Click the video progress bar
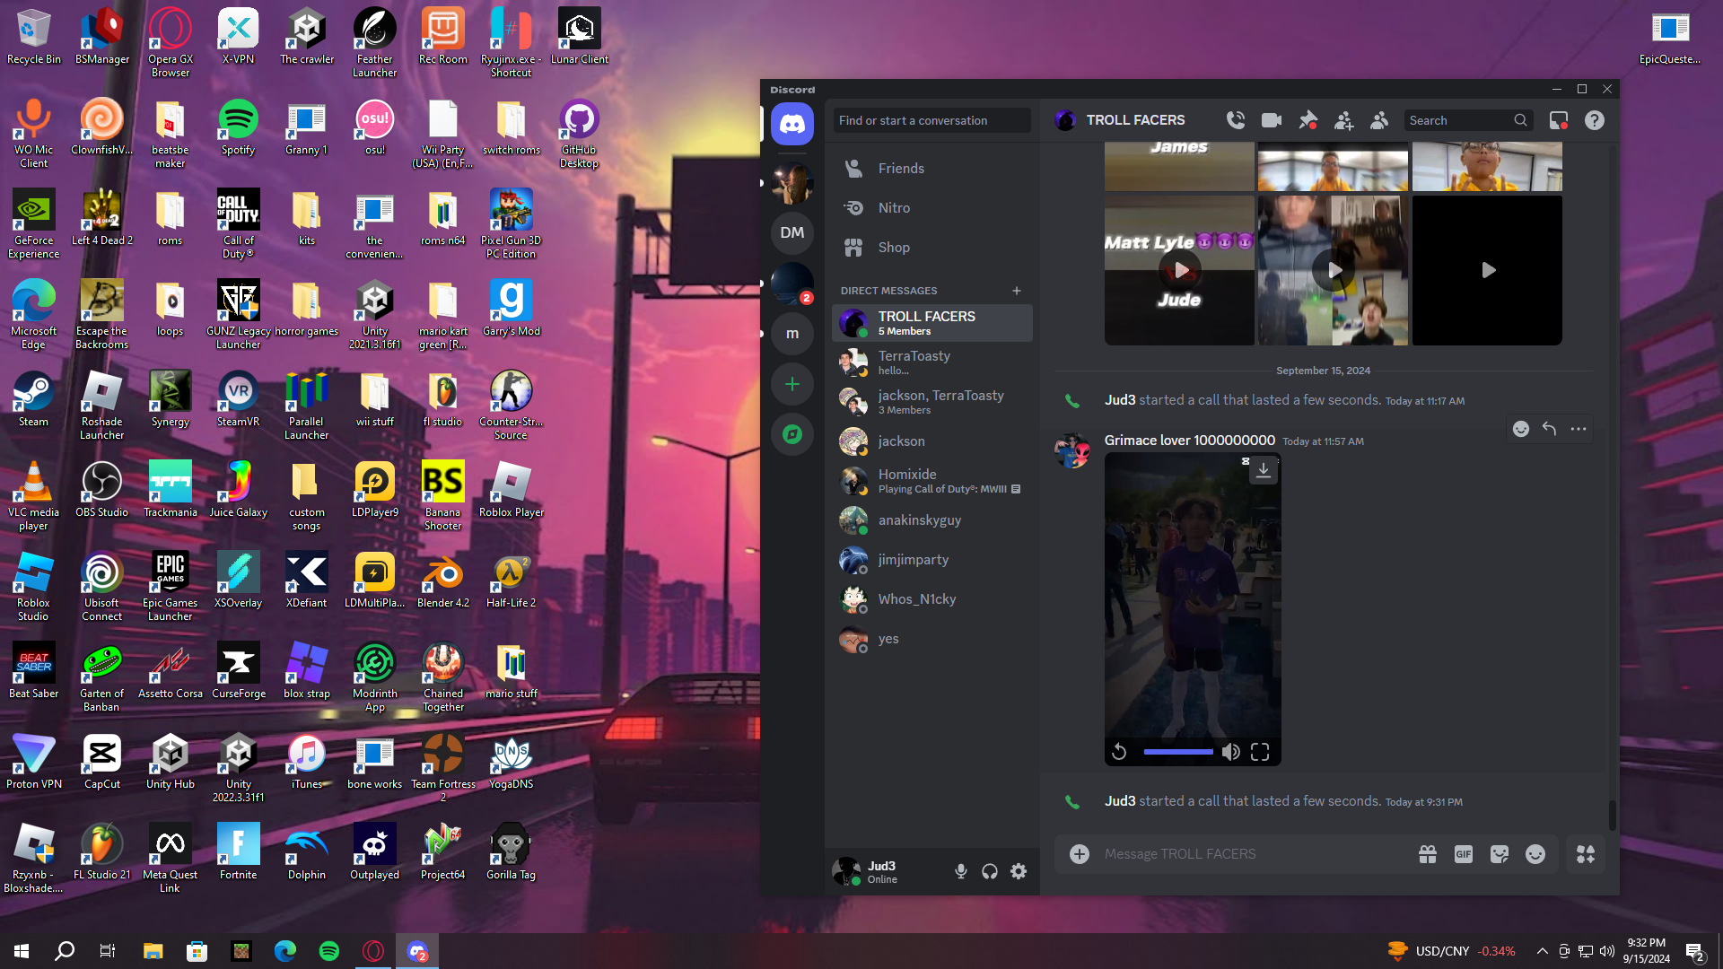Screen dimensions: 1723x969 coord(1177,752)
